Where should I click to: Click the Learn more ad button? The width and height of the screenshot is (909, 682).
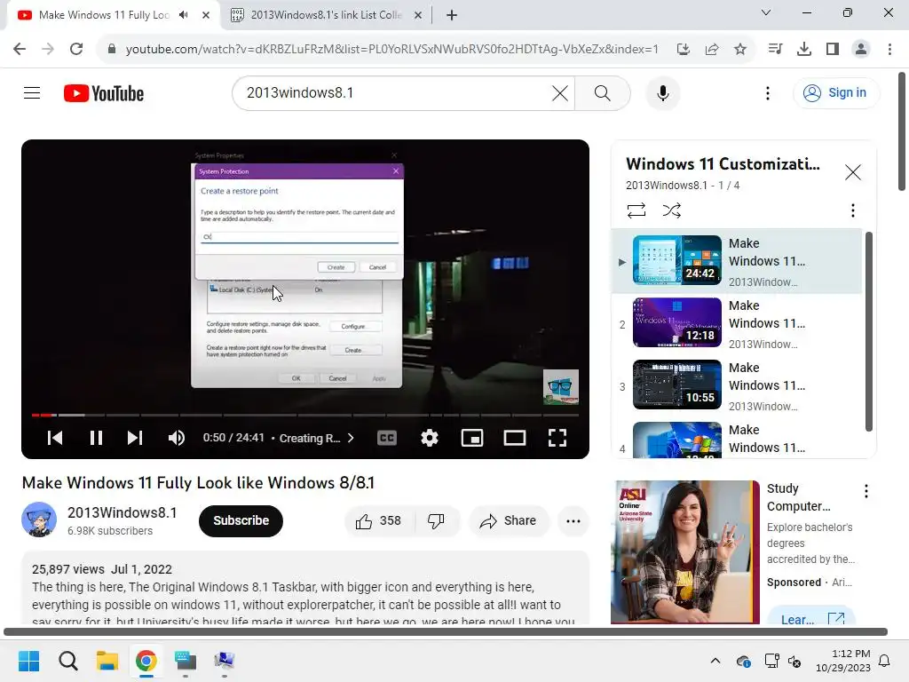[x=811, y=616]
